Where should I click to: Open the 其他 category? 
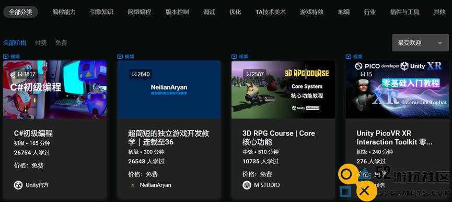tap(439, 12)
